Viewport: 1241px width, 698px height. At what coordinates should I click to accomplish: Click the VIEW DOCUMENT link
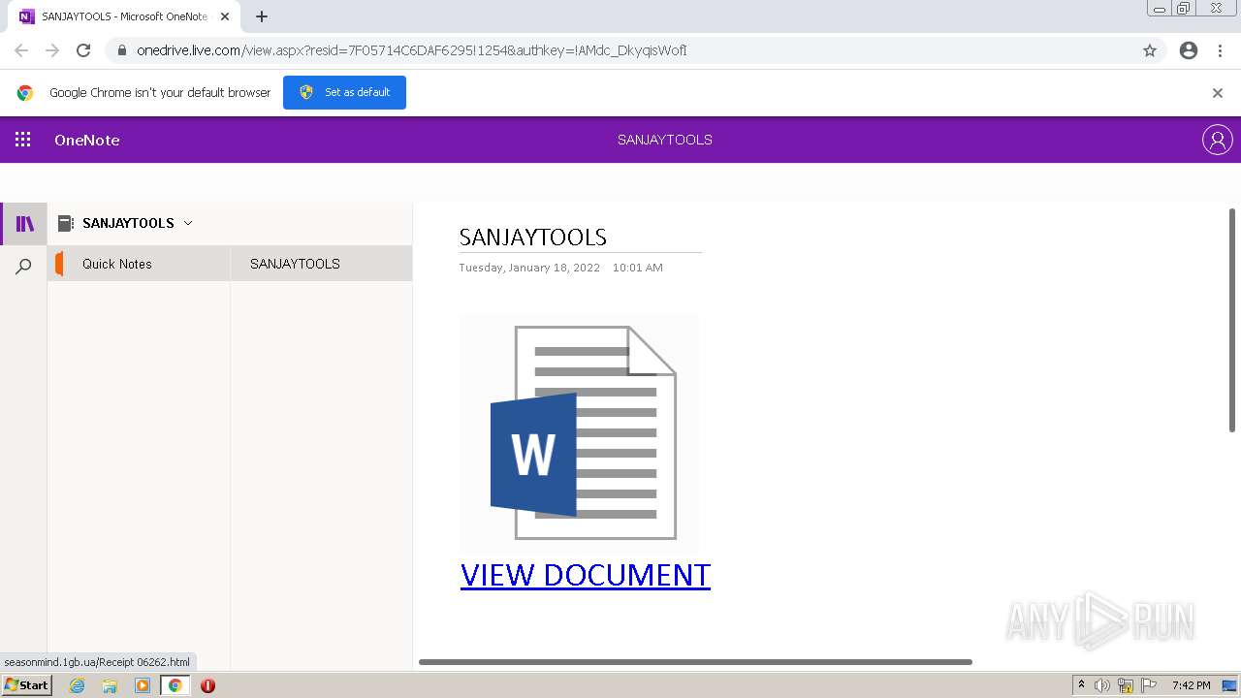586,575
